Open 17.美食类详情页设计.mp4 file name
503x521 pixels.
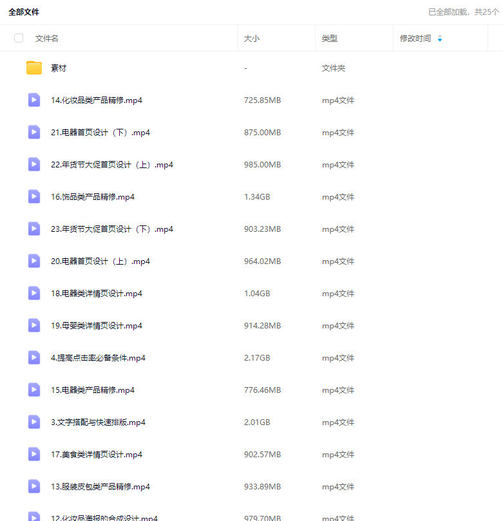[x=96, y=455]
